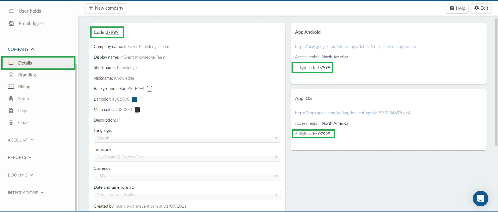Click the User fields list icon

coord(11,11)
